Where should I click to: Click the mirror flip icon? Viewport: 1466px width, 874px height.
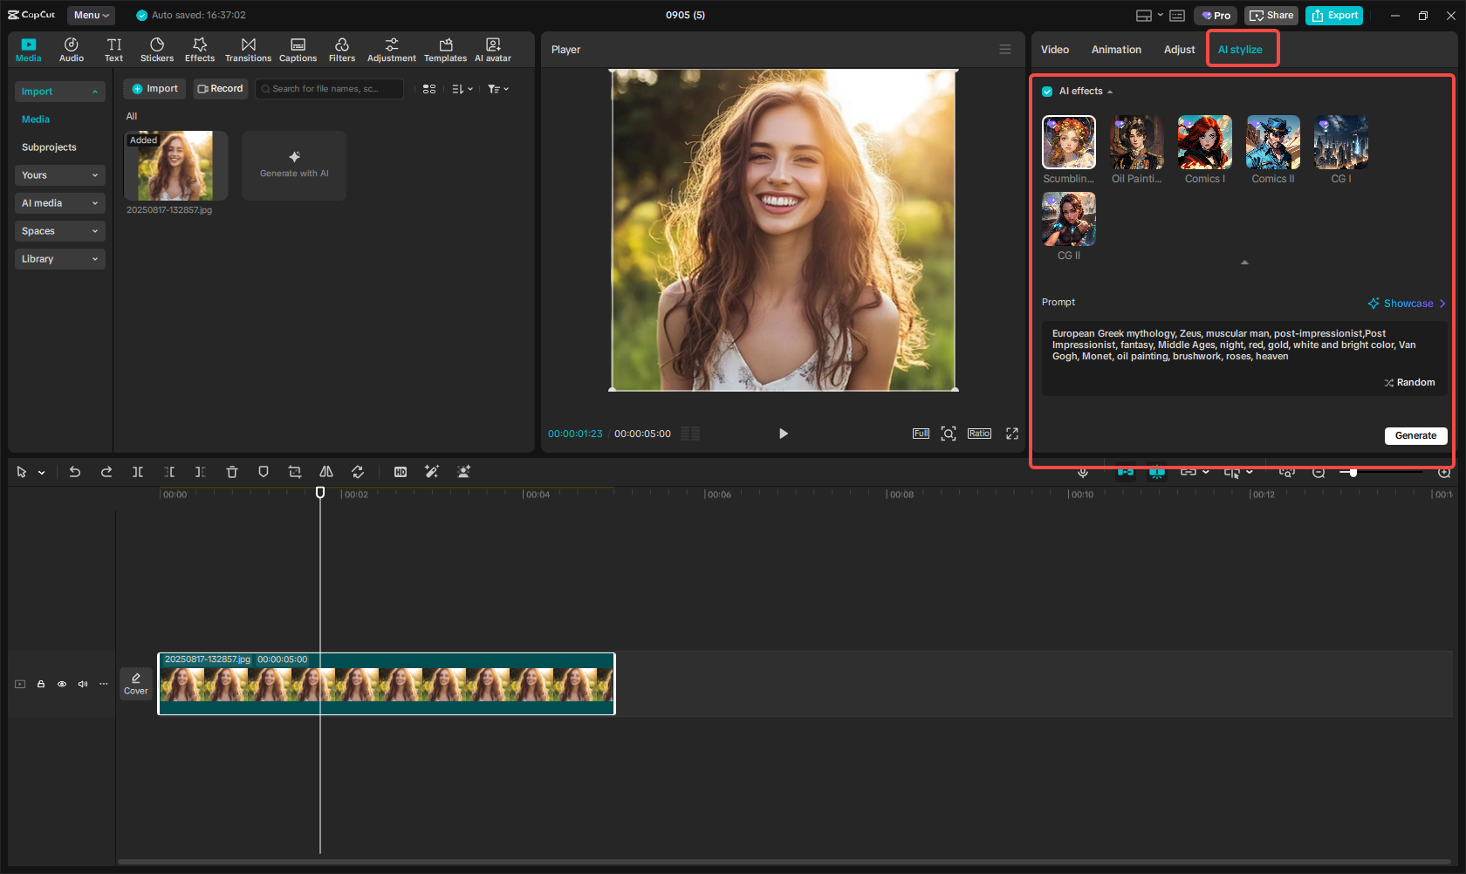pos(326,472)
